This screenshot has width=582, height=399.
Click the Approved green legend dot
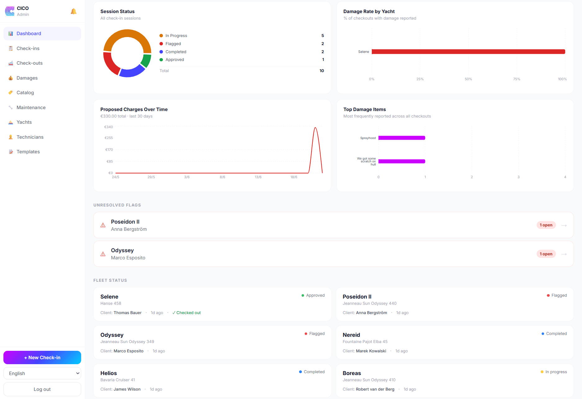(161, 60)
